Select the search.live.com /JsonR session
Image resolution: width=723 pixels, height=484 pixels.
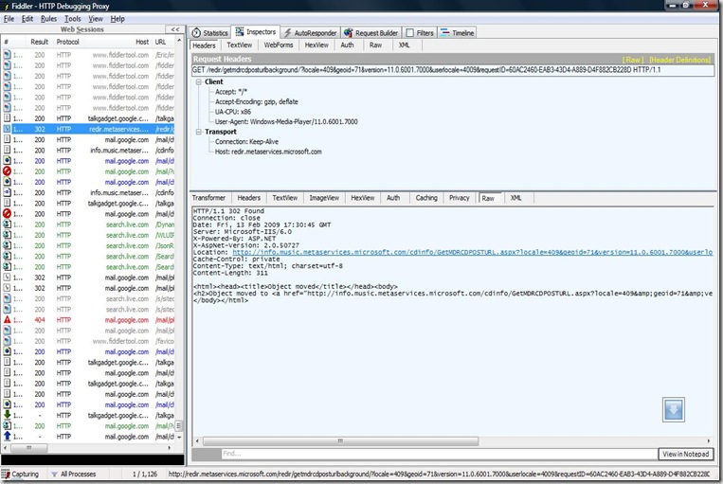[x=88, y=245]
